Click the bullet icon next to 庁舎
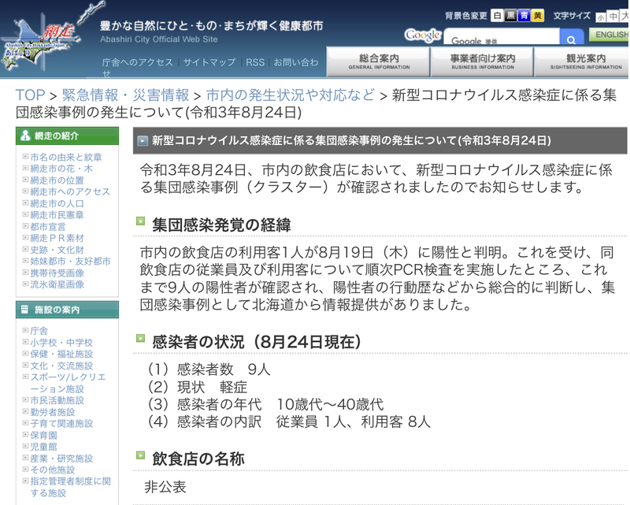 pyautogui.click(x=25, y=331)
